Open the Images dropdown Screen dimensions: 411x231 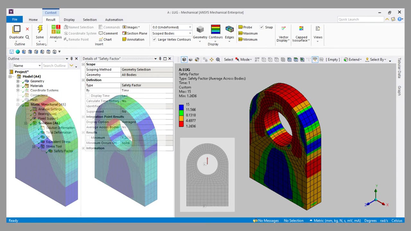[131, 27]
